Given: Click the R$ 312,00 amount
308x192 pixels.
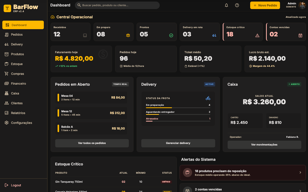Looking at the screenshot, I should (117, 113).
